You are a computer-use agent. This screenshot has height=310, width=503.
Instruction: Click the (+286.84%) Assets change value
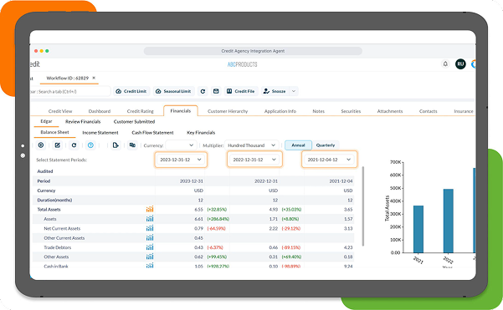[218, 219]
